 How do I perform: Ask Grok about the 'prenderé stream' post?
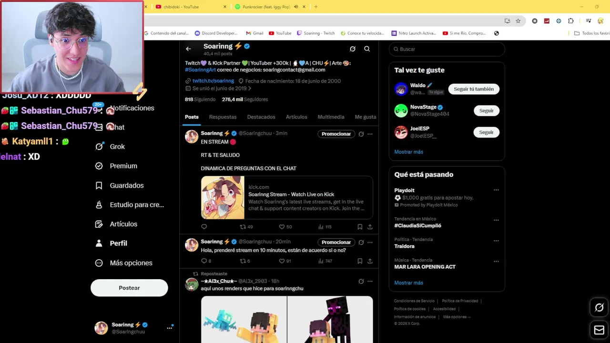(361, 242)
